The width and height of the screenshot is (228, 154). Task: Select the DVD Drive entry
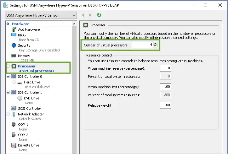tap(31, 98)
